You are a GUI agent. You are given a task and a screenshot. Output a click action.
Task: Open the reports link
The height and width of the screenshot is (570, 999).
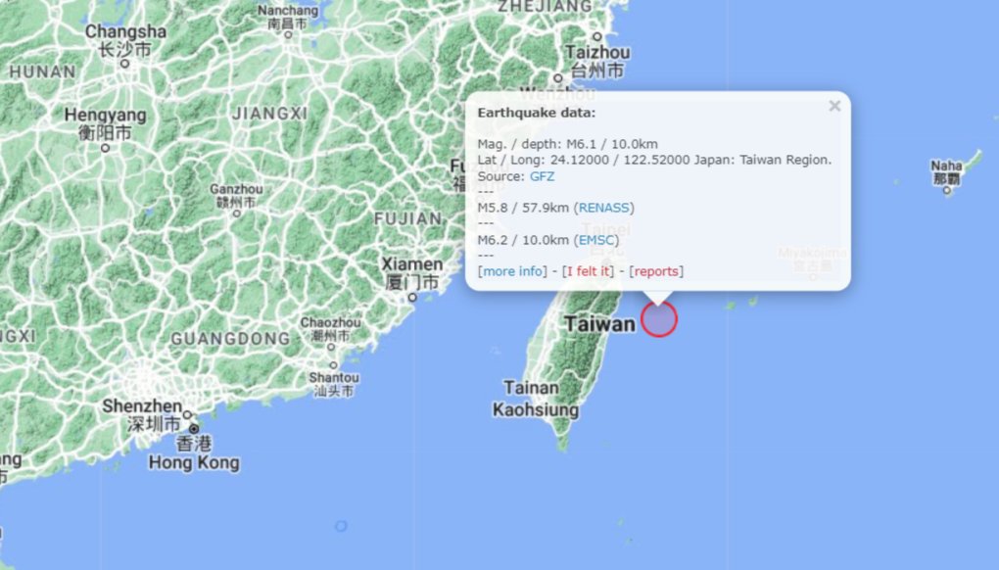[656, 271]
